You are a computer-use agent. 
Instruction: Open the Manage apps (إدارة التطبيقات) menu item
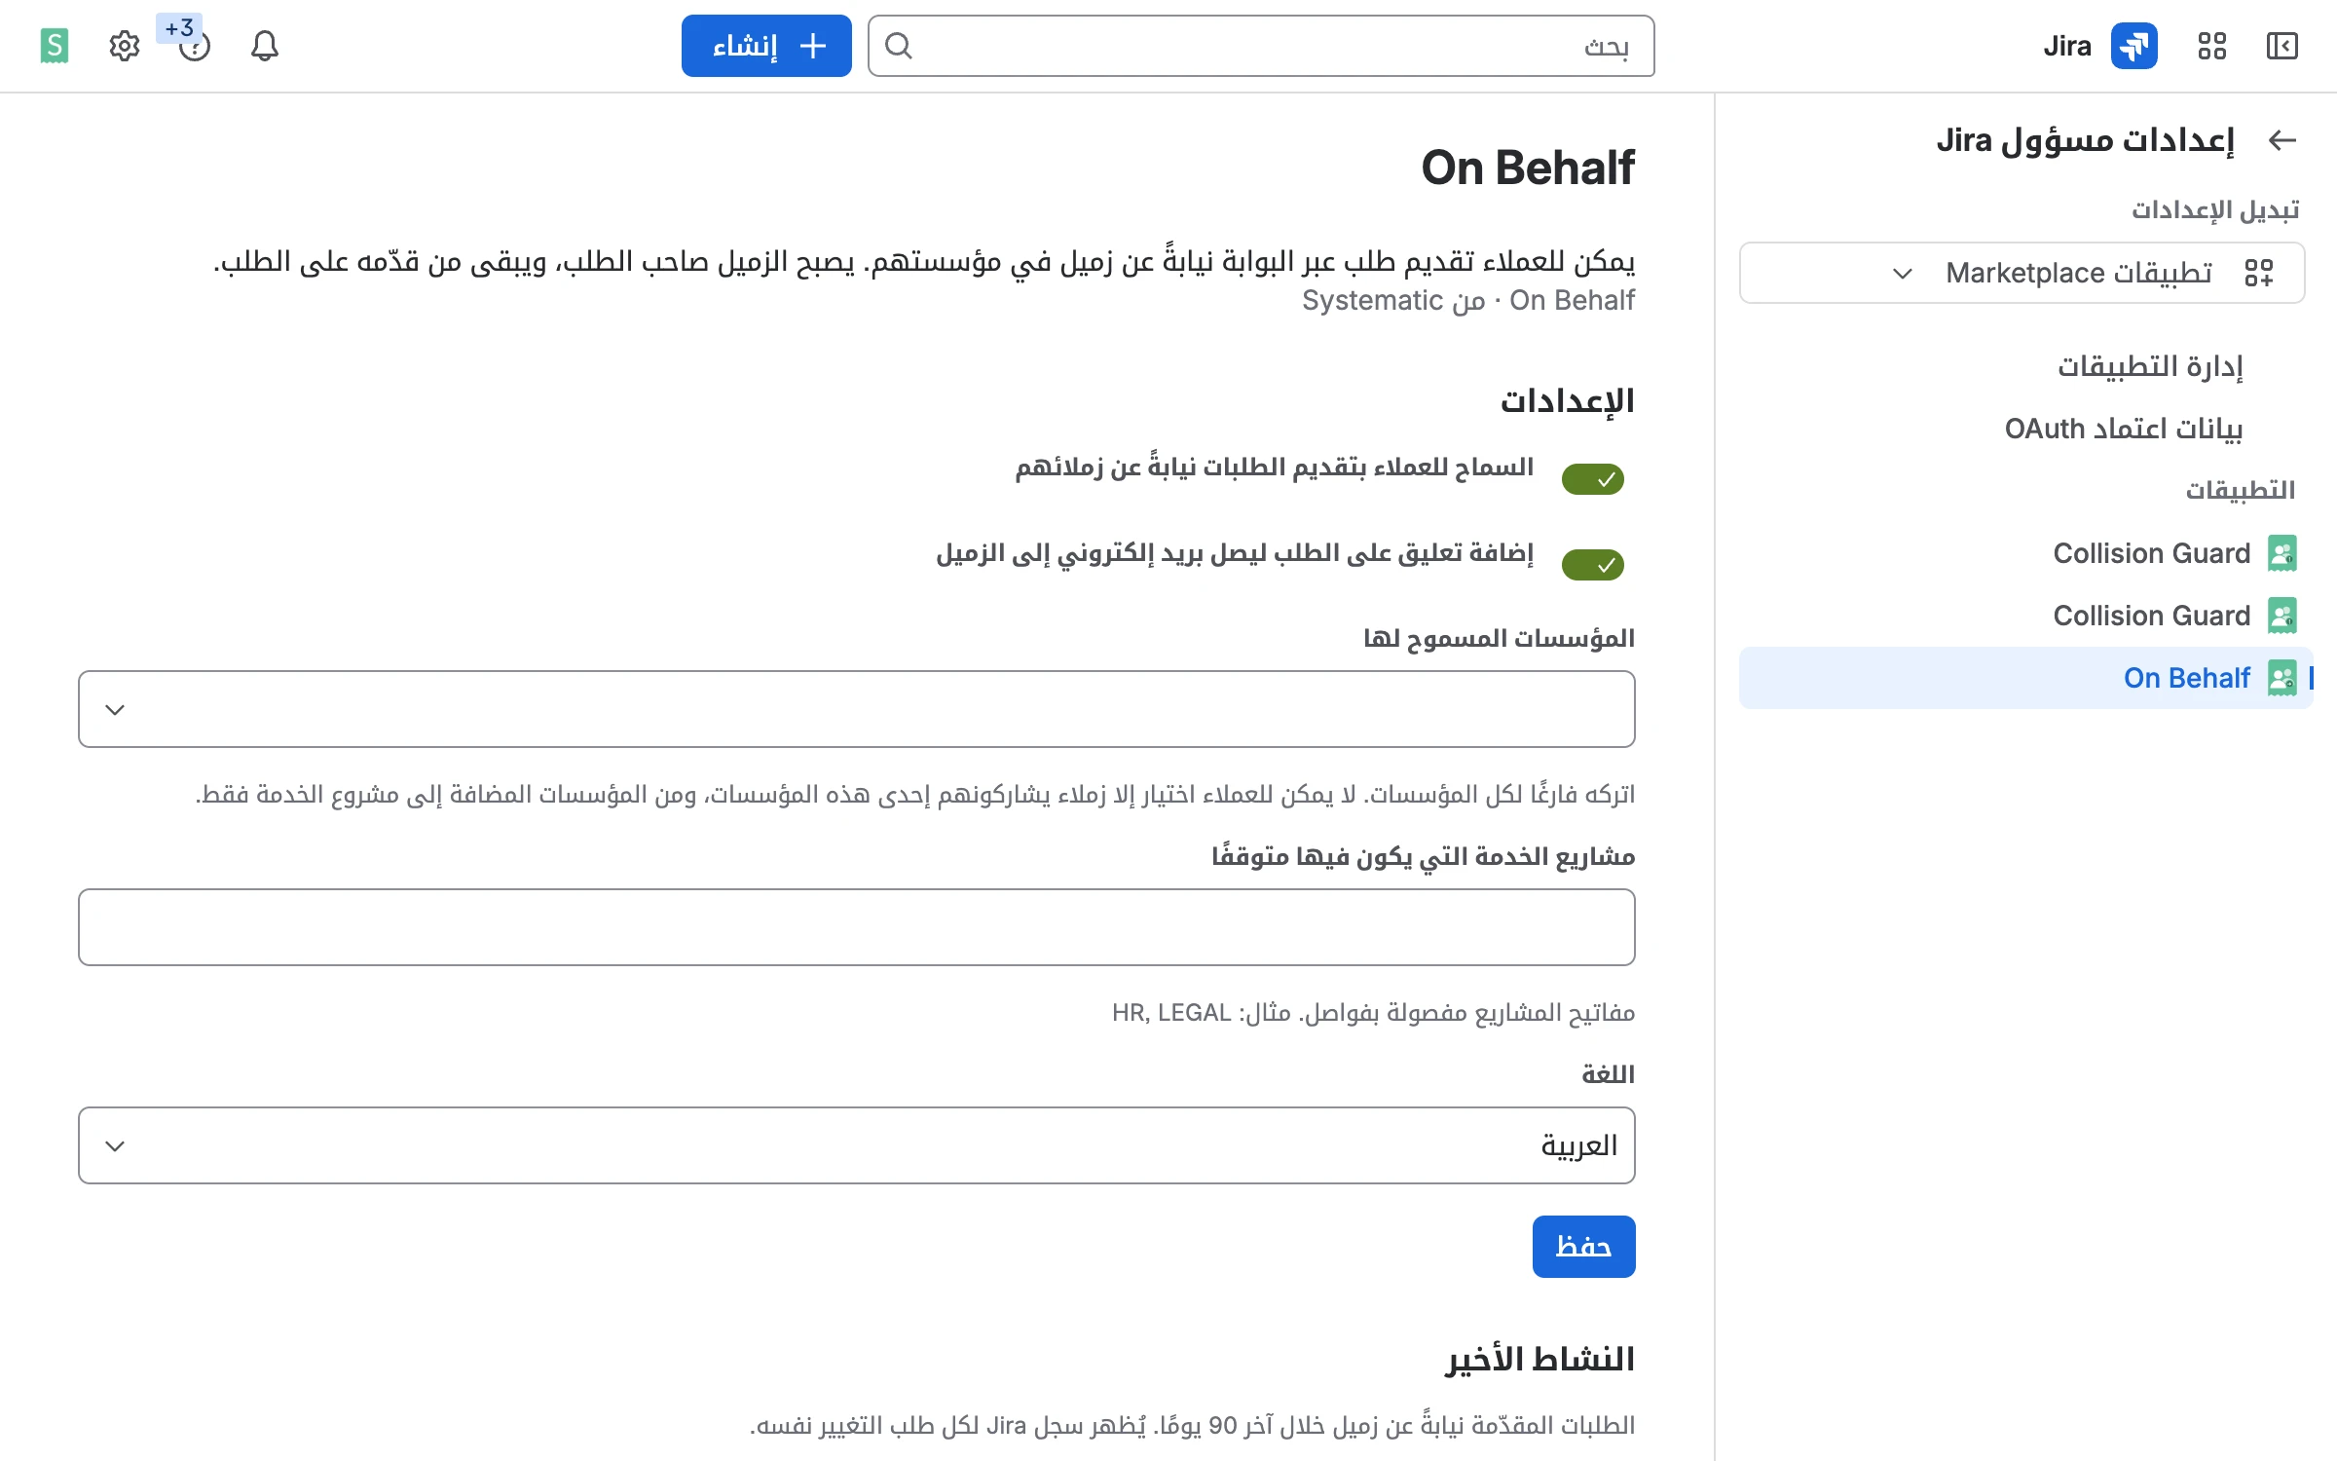coord(2149,366)
